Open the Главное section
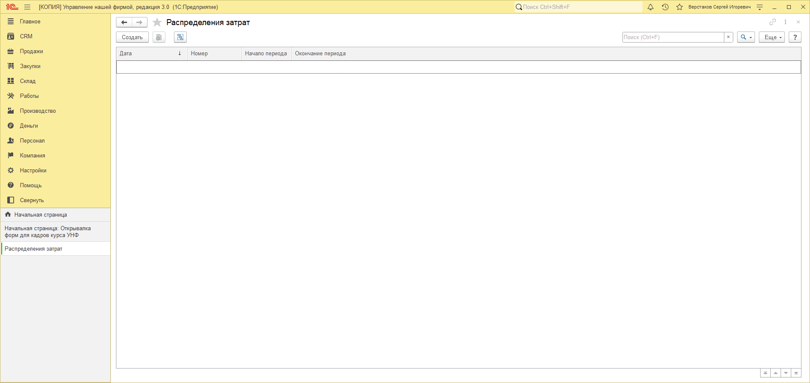The width and height of the screenshot is (810, 383). click(x=55, y=21)
